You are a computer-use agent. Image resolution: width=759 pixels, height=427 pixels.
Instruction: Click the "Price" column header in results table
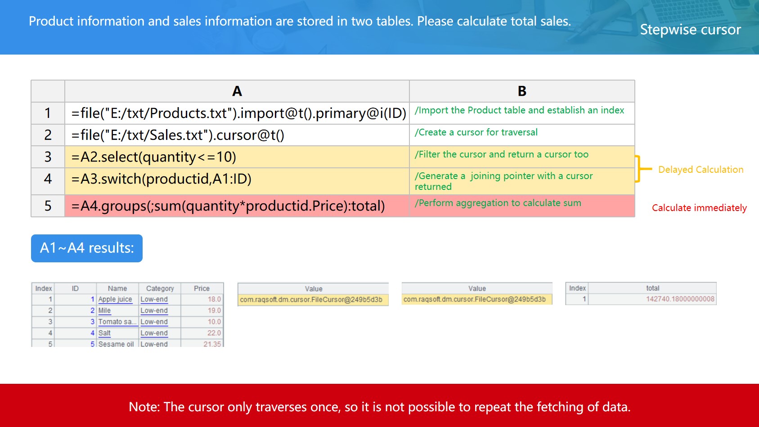tap(202, 288)
